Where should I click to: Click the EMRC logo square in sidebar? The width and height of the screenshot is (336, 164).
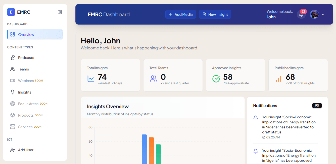pyautogui.click(x=11, y=12)
